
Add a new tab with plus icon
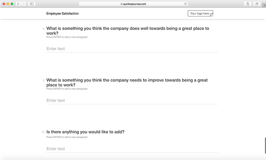pyautogui.click(x=264, y=5)
